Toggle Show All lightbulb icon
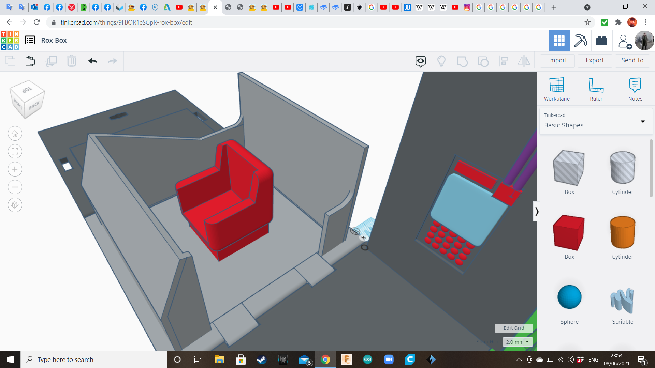 (441, 61)
